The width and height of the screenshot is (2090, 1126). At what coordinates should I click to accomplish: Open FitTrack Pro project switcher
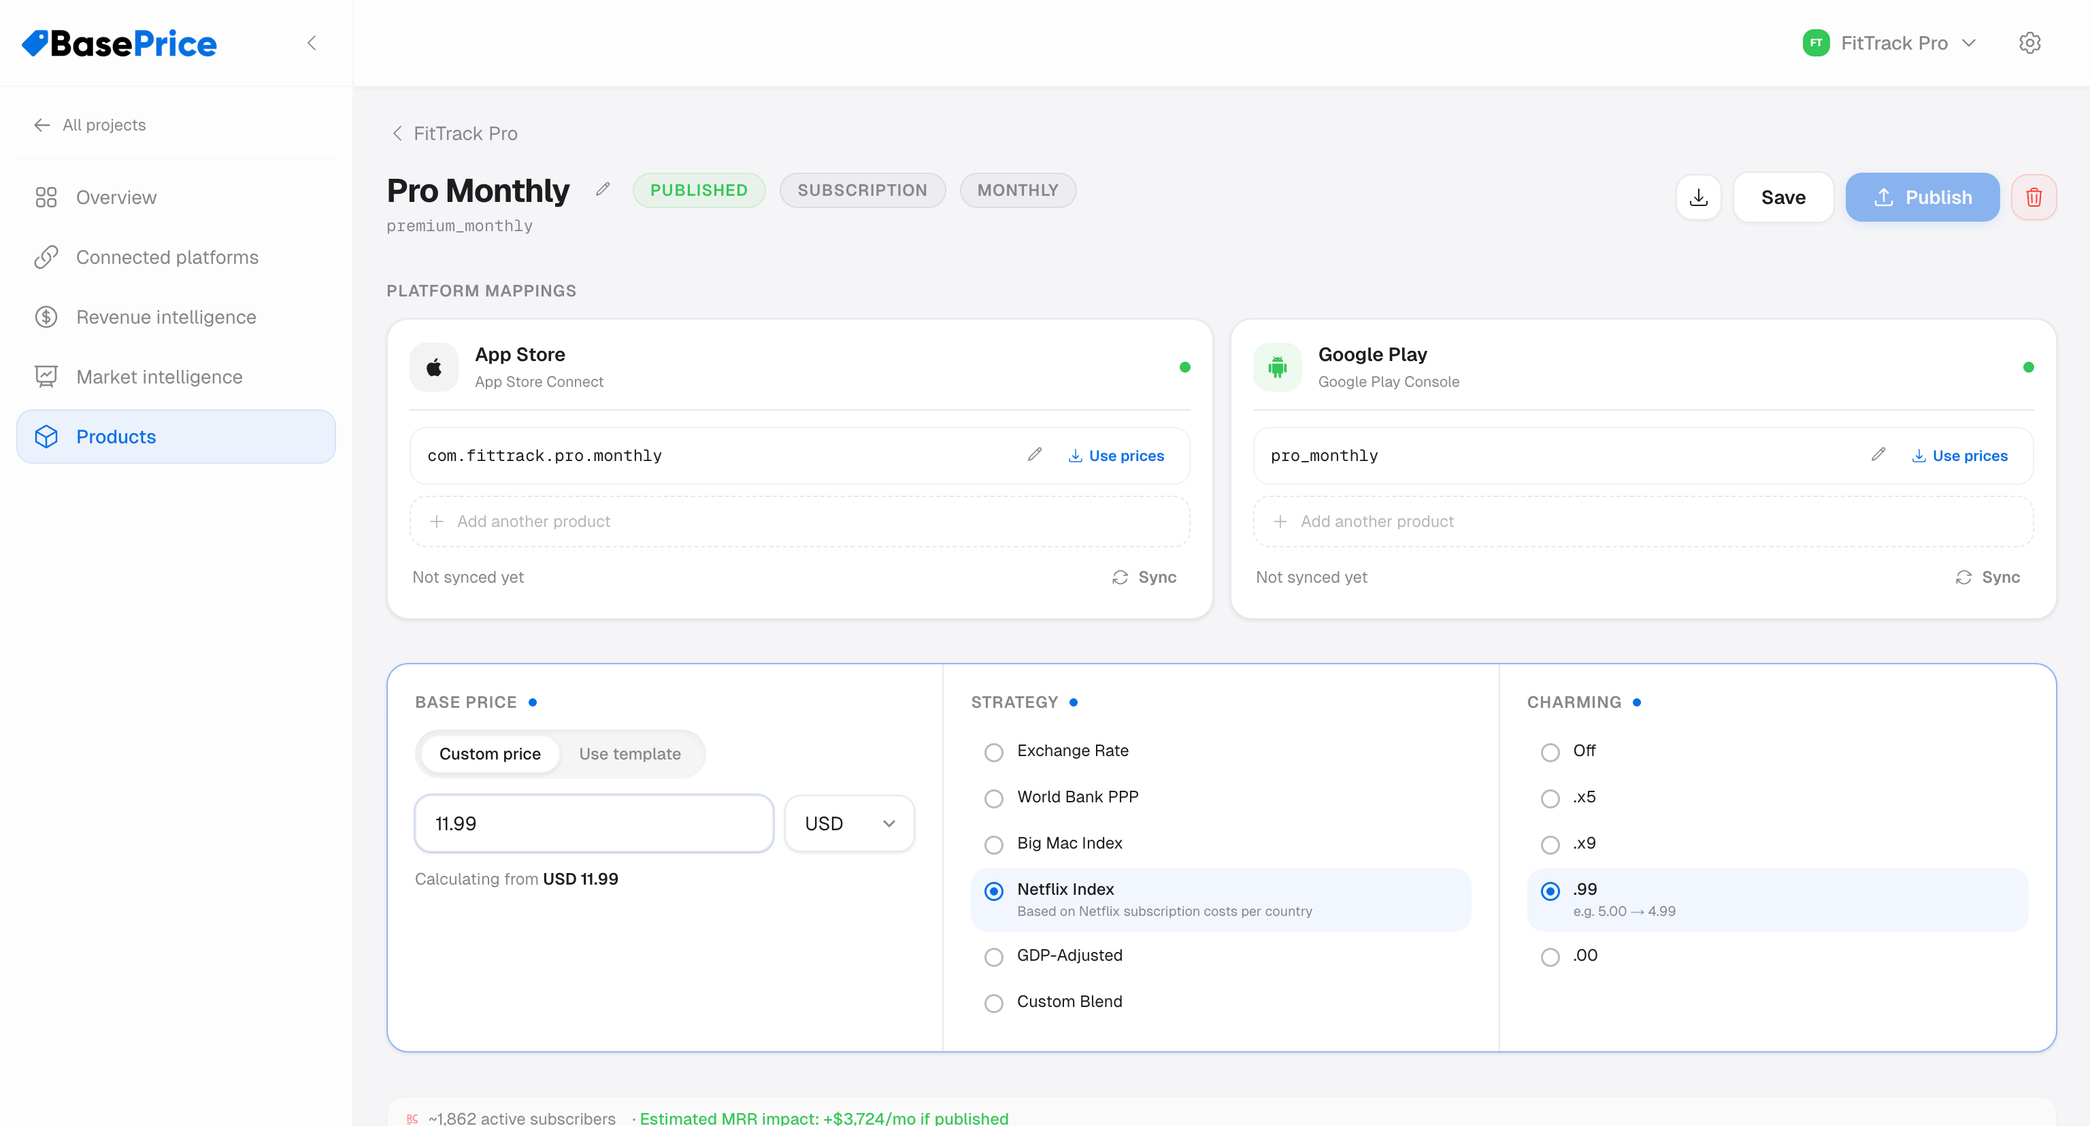tap(1891, 43)
